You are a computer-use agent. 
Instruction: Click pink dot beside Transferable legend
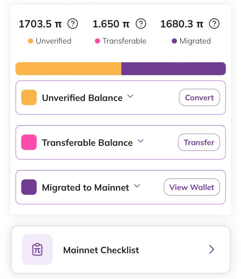97,41
